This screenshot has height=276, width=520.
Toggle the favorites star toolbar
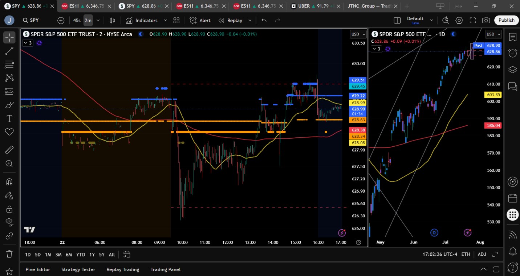point(9,271)
